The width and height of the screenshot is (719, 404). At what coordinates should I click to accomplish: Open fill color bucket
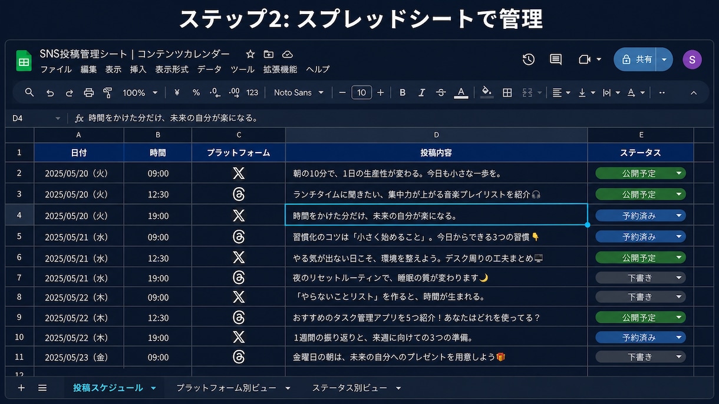coord(487,92)
